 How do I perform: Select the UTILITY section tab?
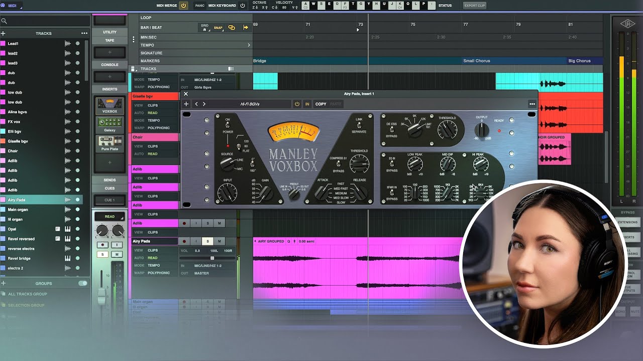coord(110,32)
